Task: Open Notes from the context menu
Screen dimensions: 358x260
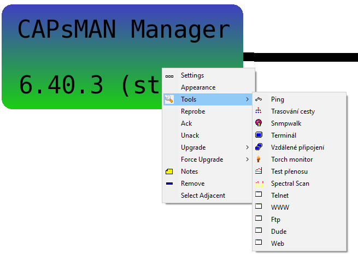Action: click(208, 172)
